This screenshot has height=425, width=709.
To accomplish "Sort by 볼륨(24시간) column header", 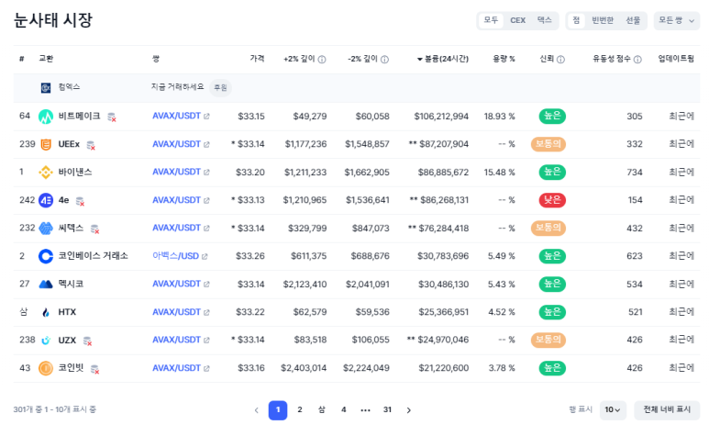I will [443, 59].
